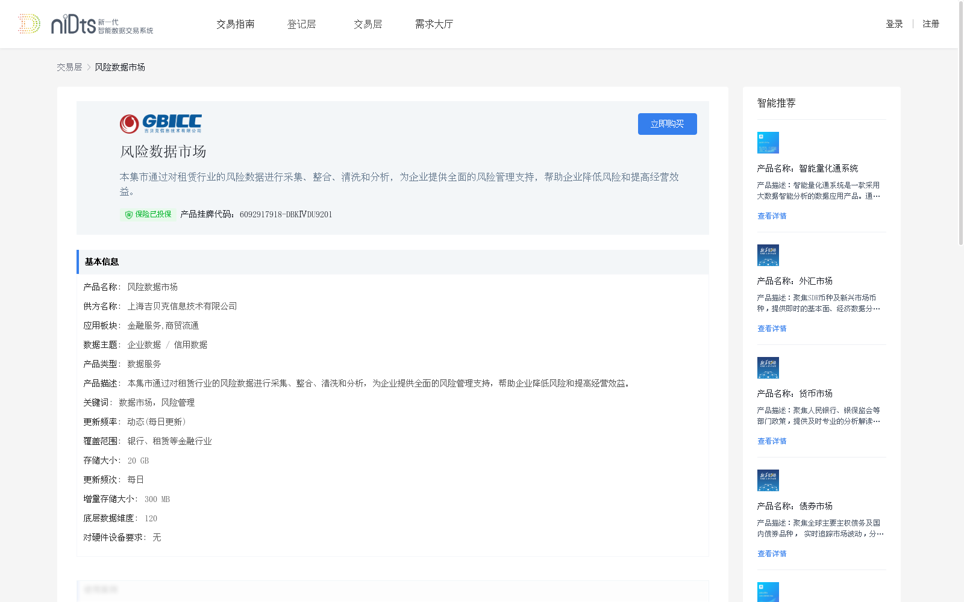Select keyword text 数据市场，风险管理
The width and height of the screenshot is (964, 602).
click(x=157, y=403)
